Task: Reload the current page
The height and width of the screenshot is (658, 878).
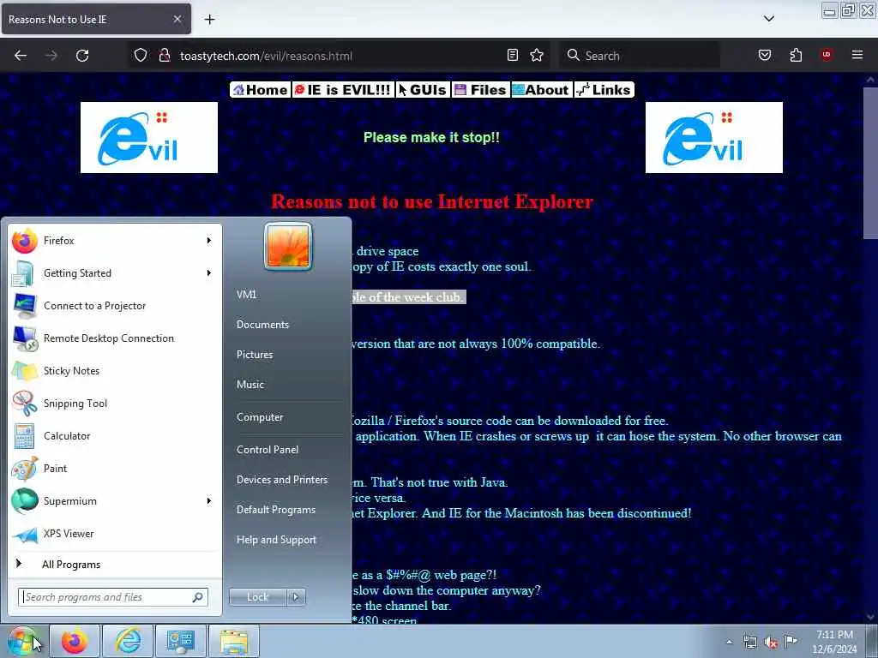Action: tap(82, 56)
